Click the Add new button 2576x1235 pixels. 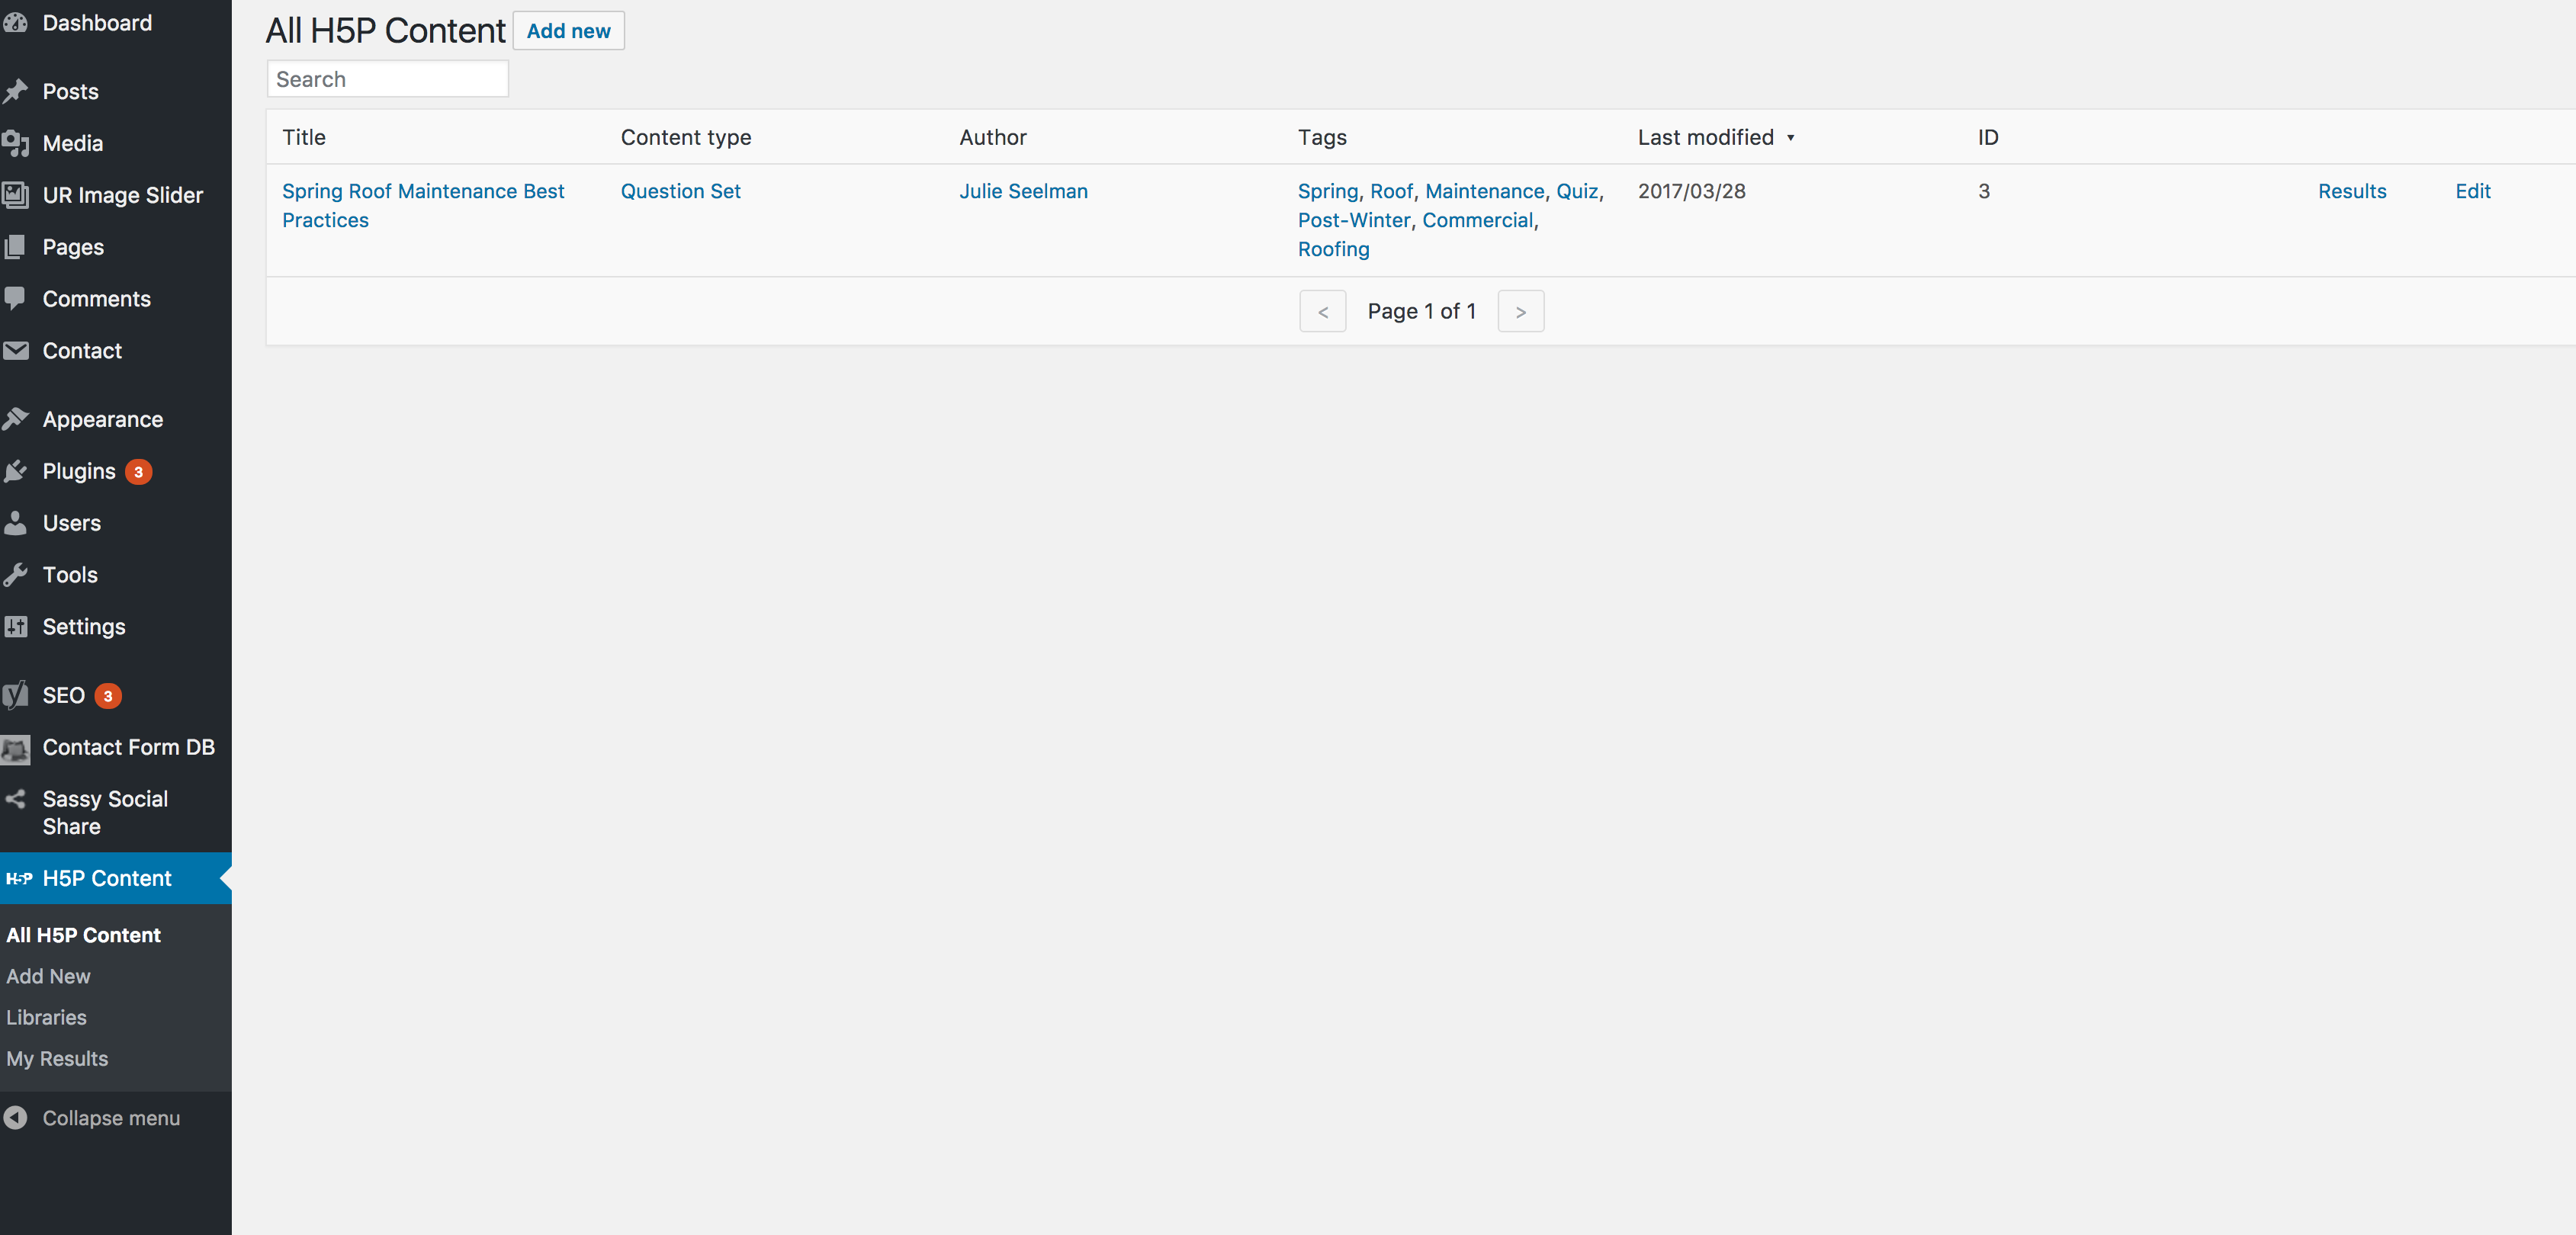click(x=568, y=31)
